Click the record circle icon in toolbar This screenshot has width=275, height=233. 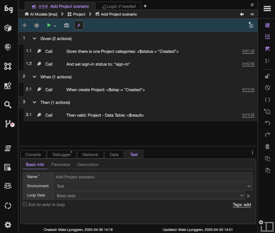(37, 26)
